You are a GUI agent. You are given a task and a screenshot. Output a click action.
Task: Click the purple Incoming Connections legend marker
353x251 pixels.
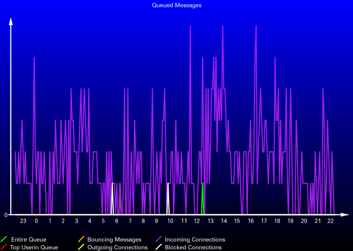click(158, 240)
